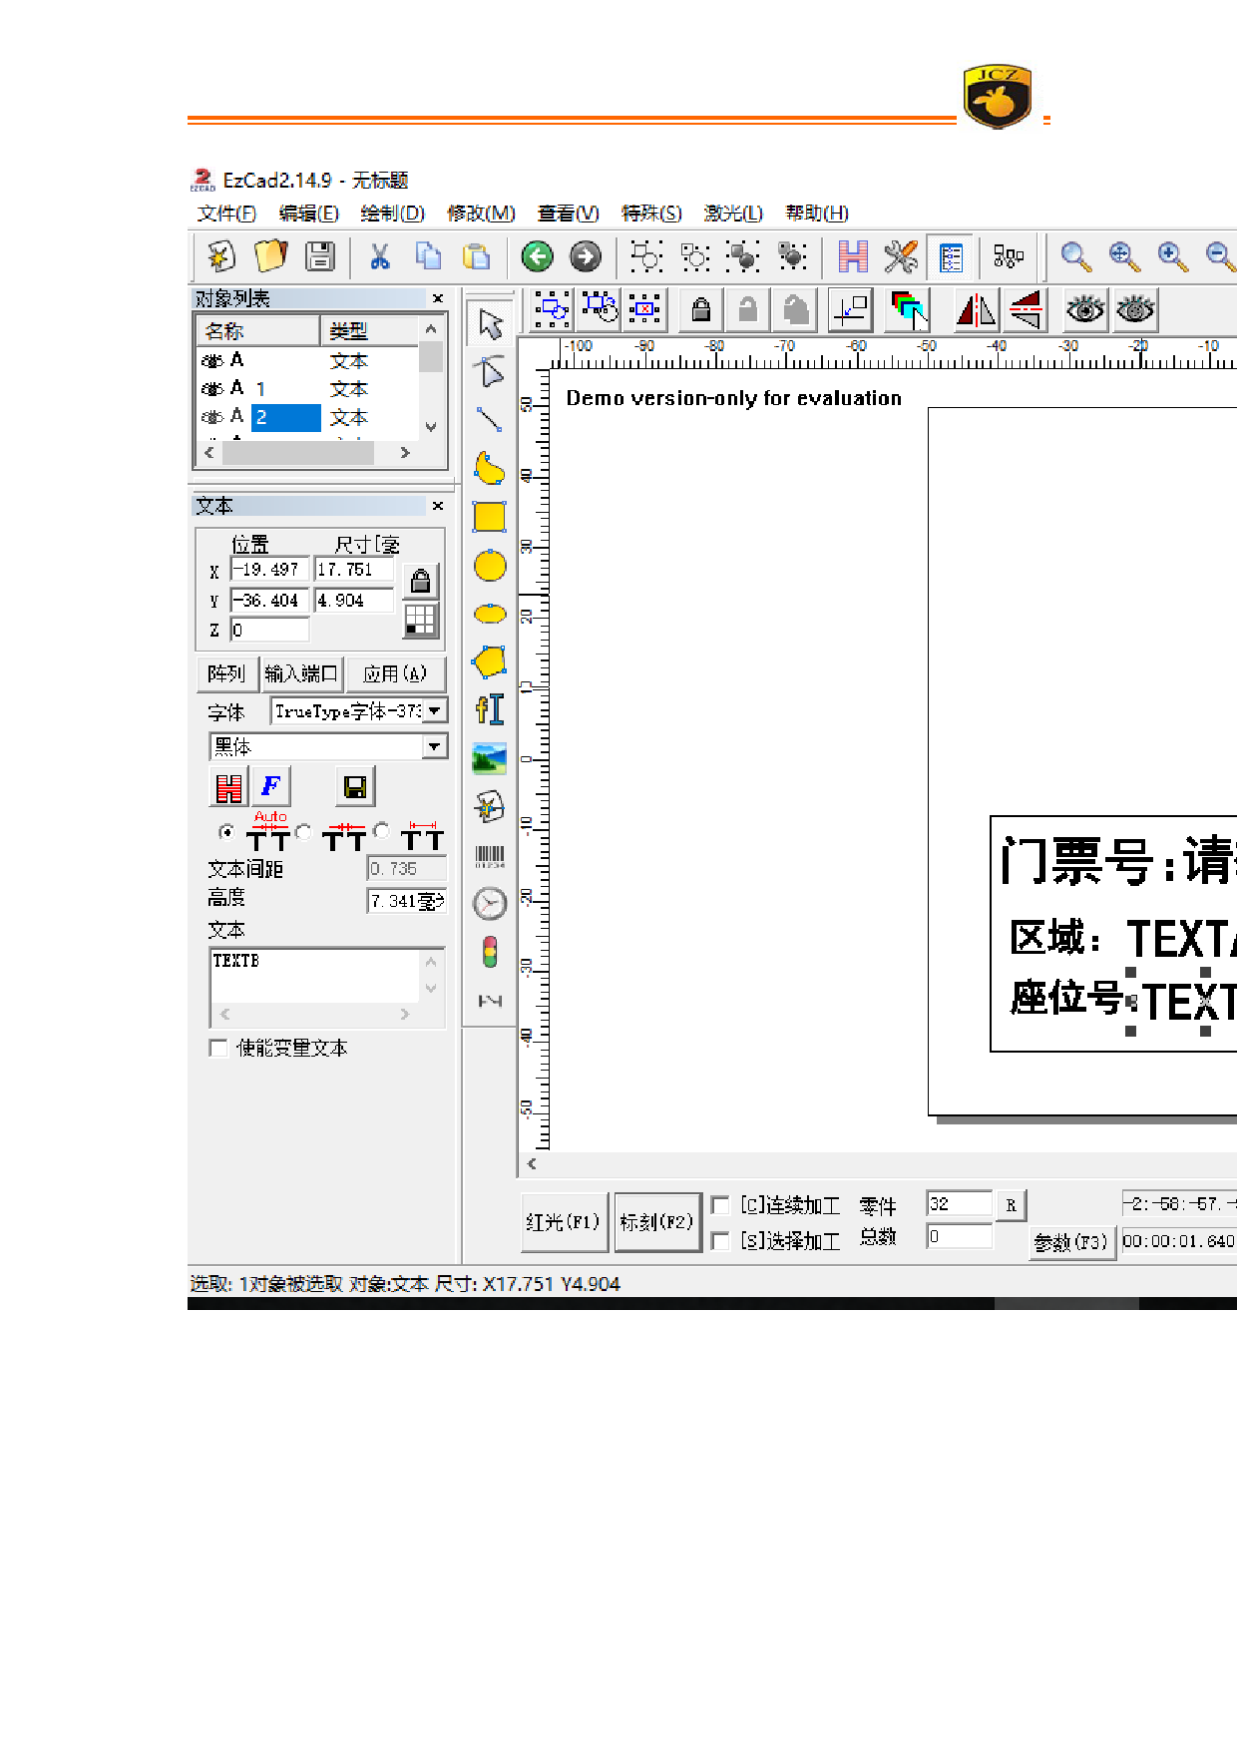The image size is (1237, 1750).
Task: Open the TrueType font type dropdown
Action: point(435,710)
